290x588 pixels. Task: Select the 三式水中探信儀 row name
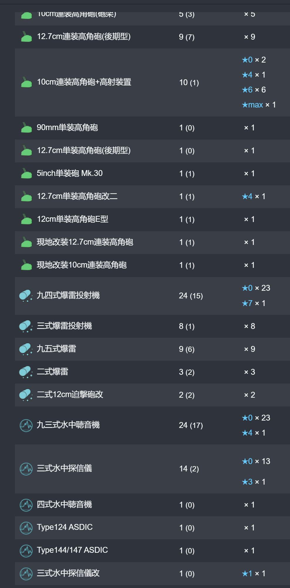pos(64,468)
